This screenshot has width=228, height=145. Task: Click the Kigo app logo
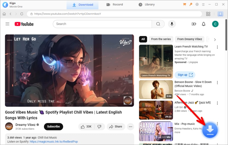pyautogui.click(x=5, y=5)
